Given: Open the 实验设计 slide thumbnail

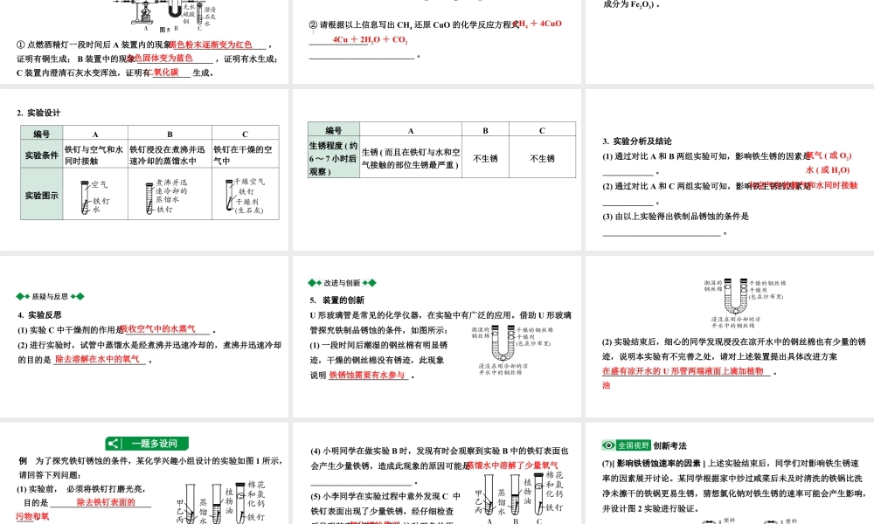Looking at the screenshot, I should [x=143, y=170].
